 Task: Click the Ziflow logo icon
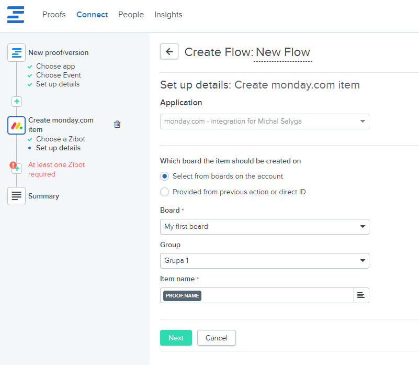[16, 15]
